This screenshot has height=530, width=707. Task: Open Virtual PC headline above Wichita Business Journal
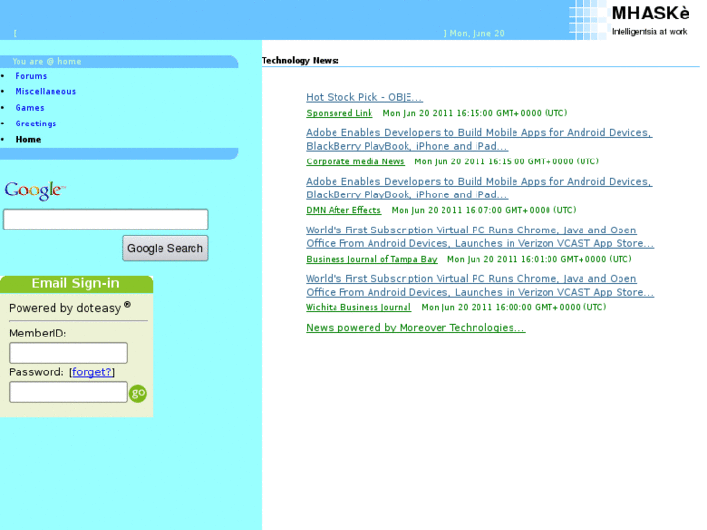coord(480,286)
